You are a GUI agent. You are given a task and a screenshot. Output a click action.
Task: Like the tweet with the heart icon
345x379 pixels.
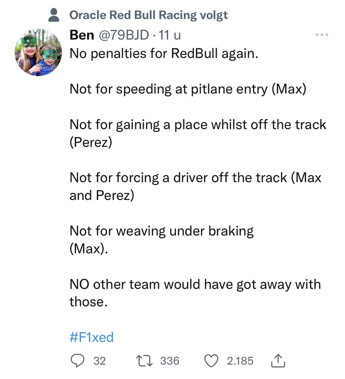[211, 361]
